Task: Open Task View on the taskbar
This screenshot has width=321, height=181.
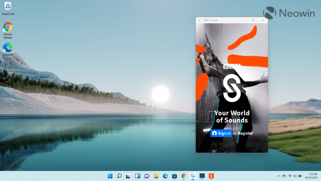Action: [128, 176]
